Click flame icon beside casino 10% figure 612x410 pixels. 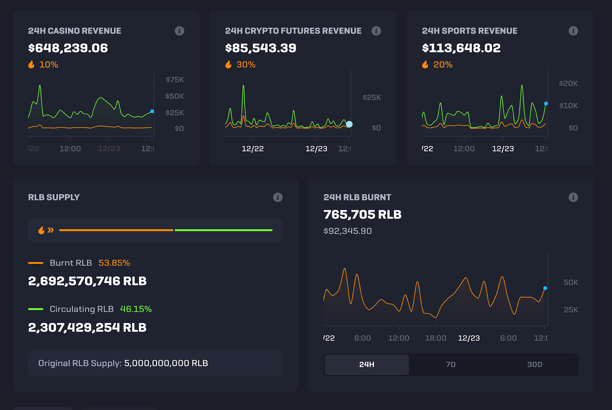click(x=31, y=64)
